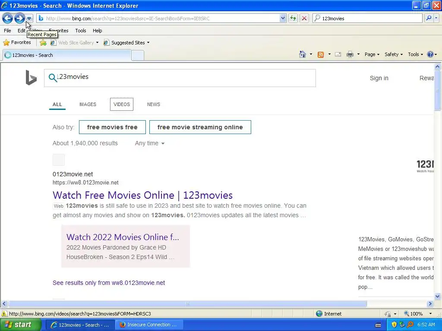Click 'free movie streaming online' suggestion
Image resolution: width=442 pixels, height=331 pixels.
click(200, 127)
